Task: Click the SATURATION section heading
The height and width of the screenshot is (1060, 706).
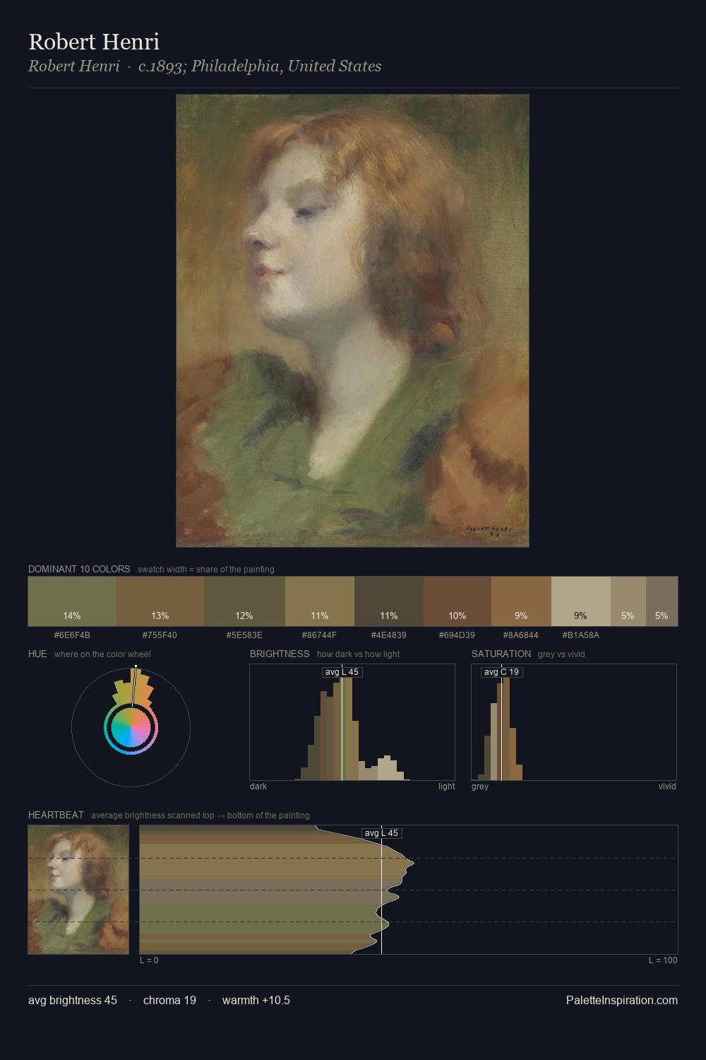Action: (501, 654)
